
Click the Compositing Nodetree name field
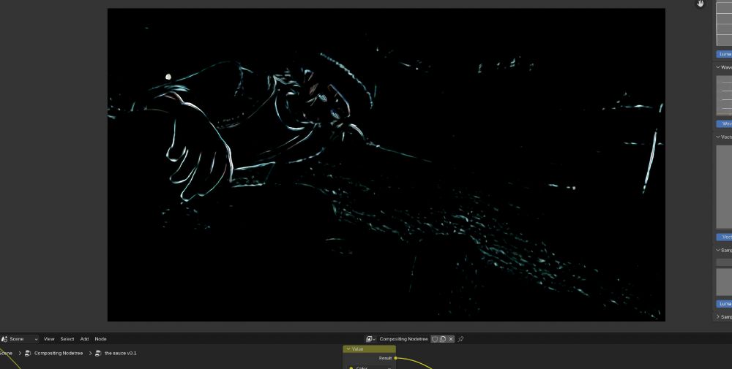[404, 339]
